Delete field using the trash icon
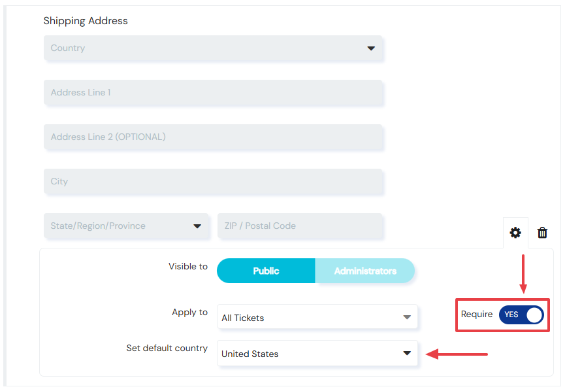This screenshot has width=565, height=391. [542, 233]
